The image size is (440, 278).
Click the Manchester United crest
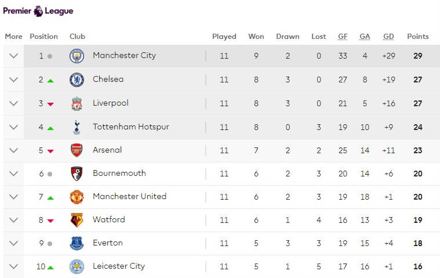77,197
